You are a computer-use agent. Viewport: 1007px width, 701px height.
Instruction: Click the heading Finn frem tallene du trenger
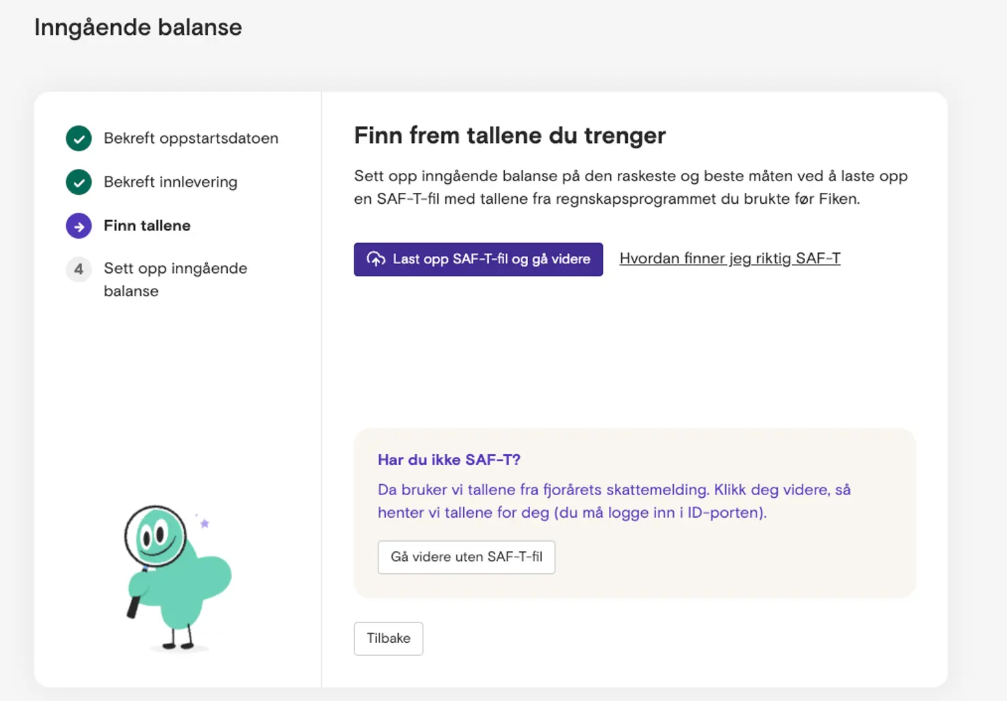[x=509, y=135]
